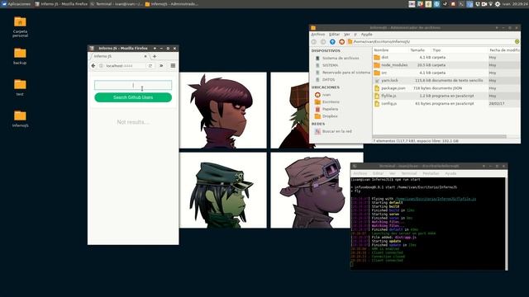
Task: Open the terminal Pestañas menu
Action: [431, 173]
